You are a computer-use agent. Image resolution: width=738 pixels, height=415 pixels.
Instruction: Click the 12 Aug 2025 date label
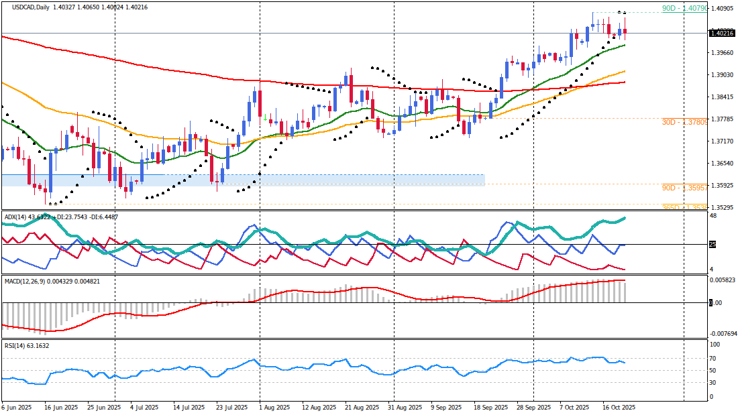pyautogui.click(x=319, y=408)
